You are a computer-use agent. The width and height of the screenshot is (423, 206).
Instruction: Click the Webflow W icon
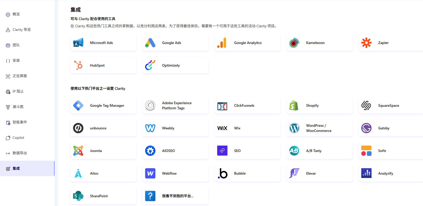150,173
